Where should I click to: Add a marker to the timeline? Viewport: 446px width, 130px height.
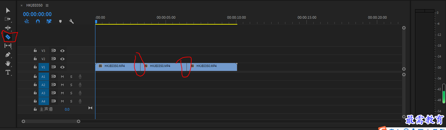click(60, 21)
